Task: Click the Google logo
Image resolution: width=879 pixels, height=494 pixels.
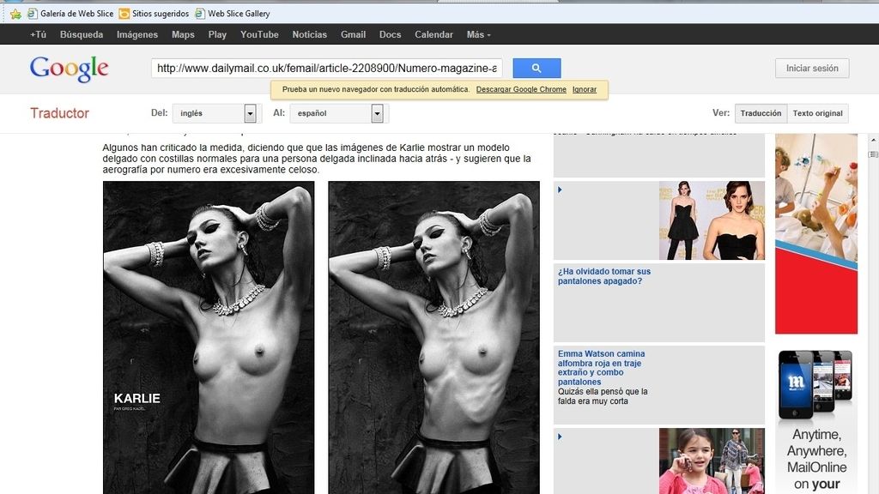Action: 69,69
